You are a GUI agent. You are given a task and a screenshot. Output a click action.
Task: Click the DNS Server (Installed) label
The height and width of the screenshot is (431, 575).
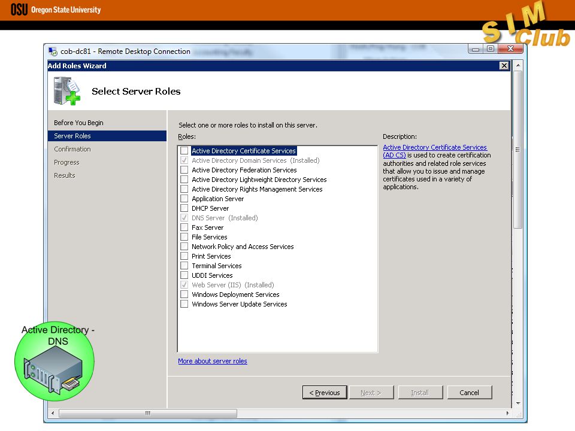[x=225, y=218]
